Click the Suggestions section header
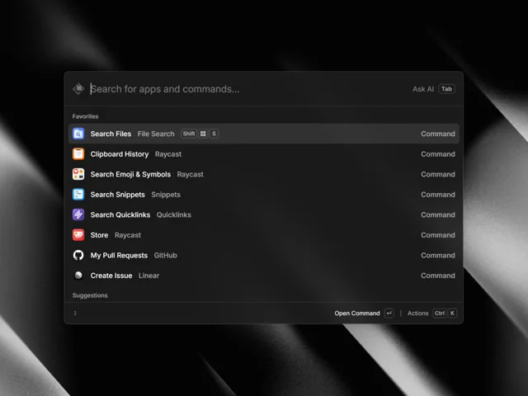This screenshot has height=396, width=528. (x=90, y=295)
